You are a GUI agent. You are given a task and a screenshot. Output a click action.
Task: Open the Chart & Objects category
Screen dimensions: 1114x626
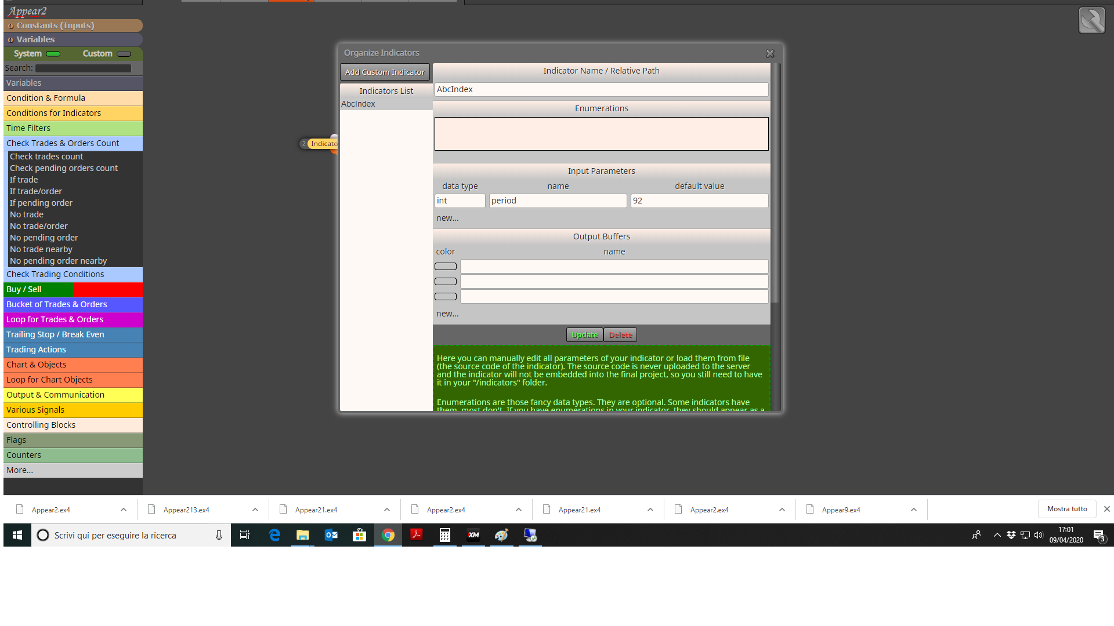[x=73, y=365]
